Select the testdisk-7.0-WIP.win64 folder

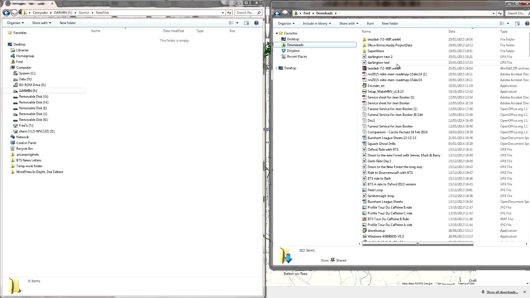(384, 39)
